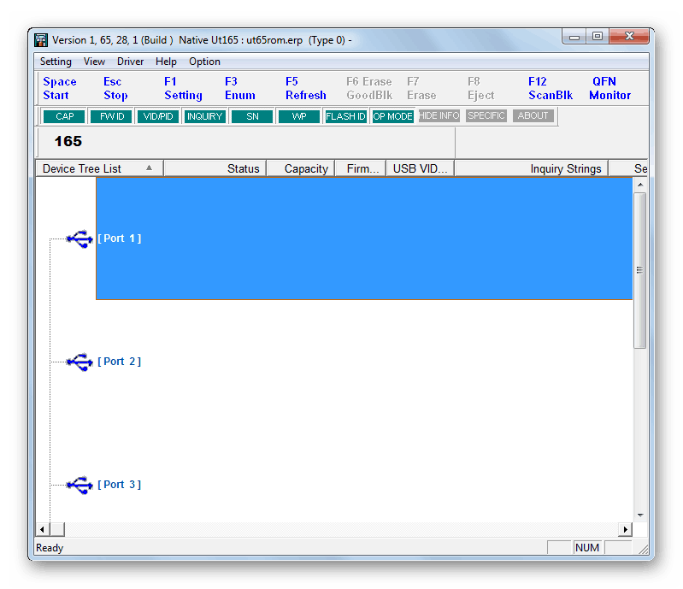Click the ABOUT button
683x589 pixels.
(x=533, y=115)
